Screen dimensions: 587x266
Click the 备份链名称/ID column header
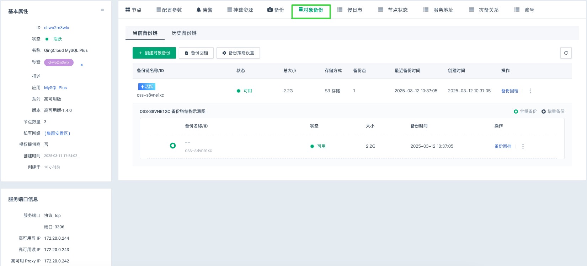tap(150, 71)
